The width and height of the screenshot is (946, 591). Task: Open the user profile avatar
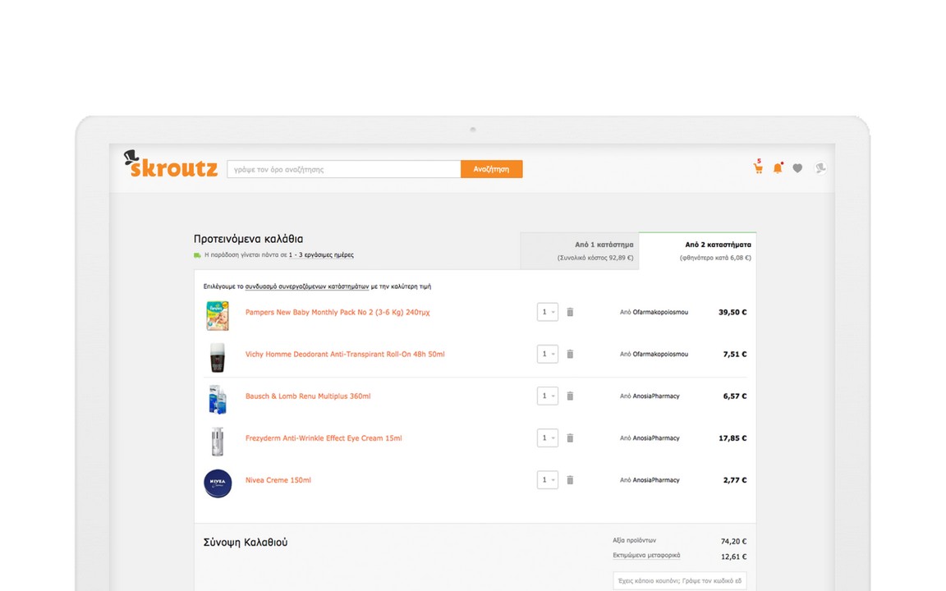(820, 168)
